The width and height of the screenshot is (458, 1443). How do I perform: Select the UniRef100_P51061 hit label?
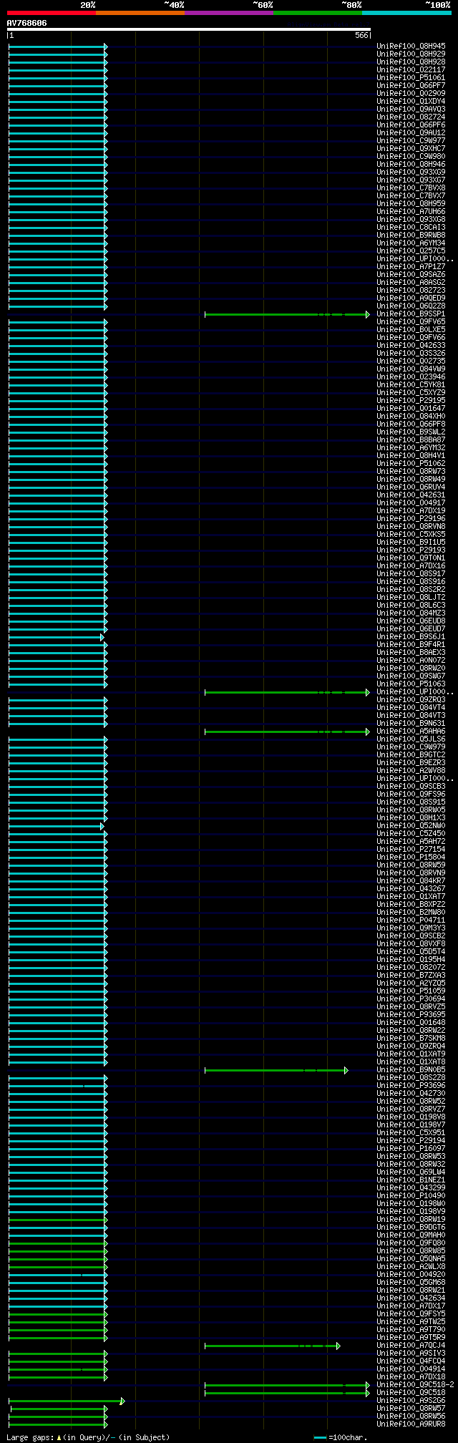tap(411, 78)
